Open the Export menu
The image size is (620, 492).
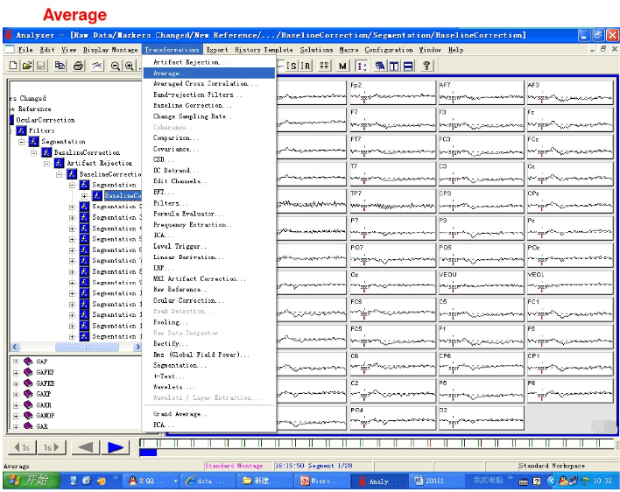pos(217,50)
